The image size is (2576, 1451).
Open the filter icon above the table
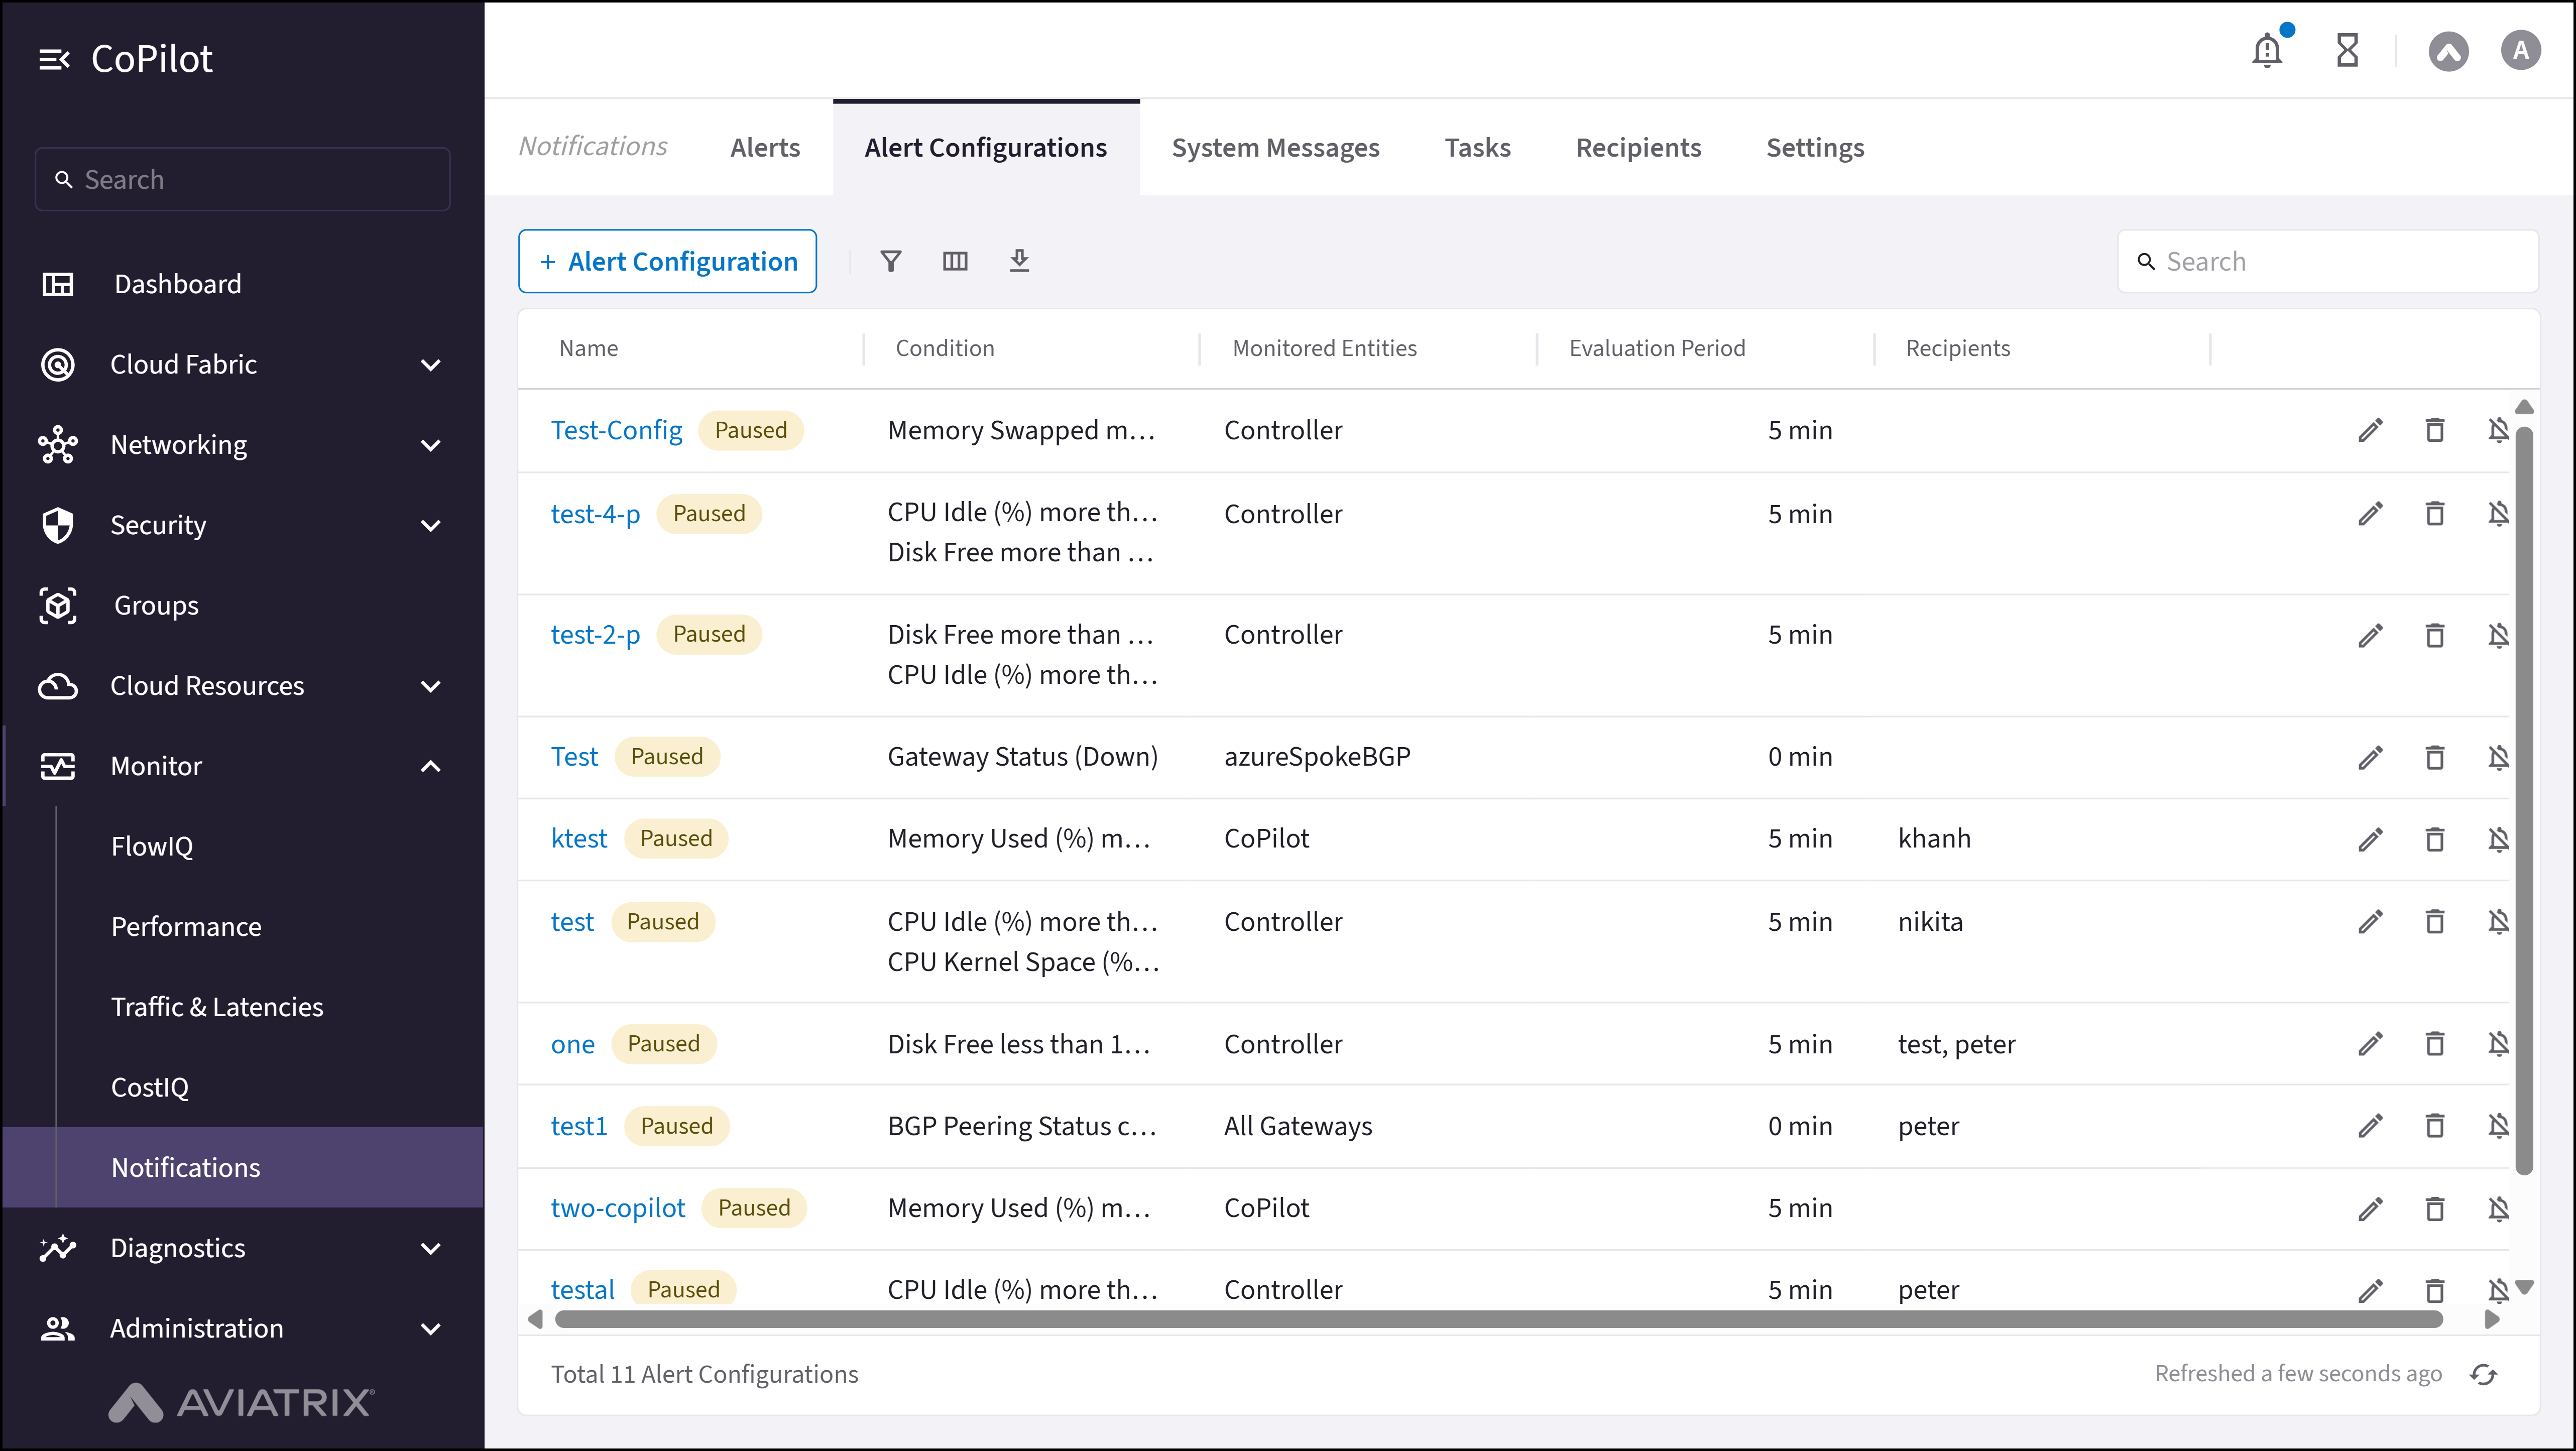(x=891, y=261)
